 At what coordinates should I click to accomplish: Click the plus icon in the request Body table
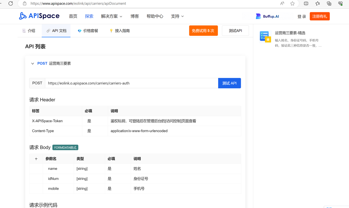(36, 159)
